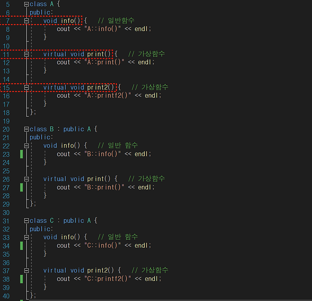Image resolution: width=312 pixels, height=301 pixels.
Task: Collapse C's virtual print2() fold on line 37
Action: click(27, 271)
